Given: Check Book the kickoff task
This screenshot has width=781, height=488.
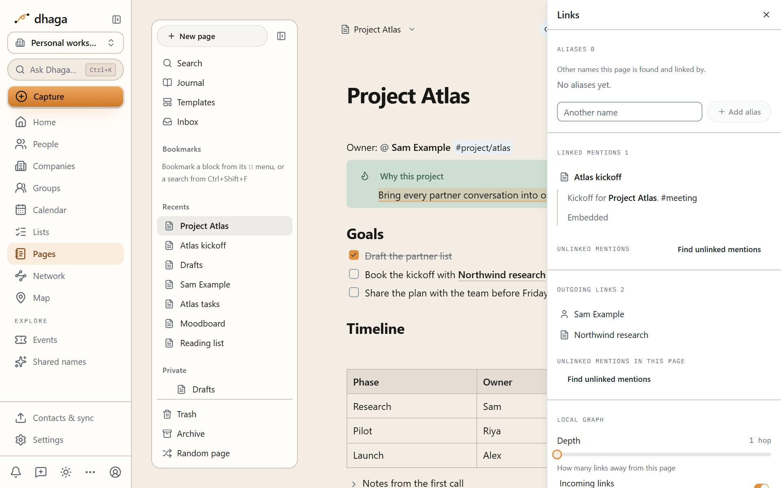Looking at the screenshot, I should [354, 274].
